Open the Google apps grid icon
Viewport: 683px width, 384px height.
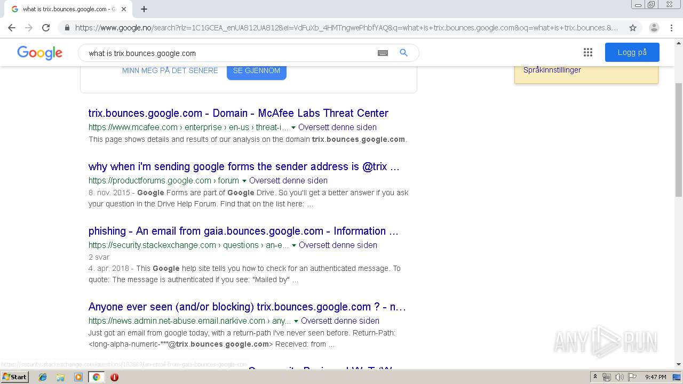[588, 52]
